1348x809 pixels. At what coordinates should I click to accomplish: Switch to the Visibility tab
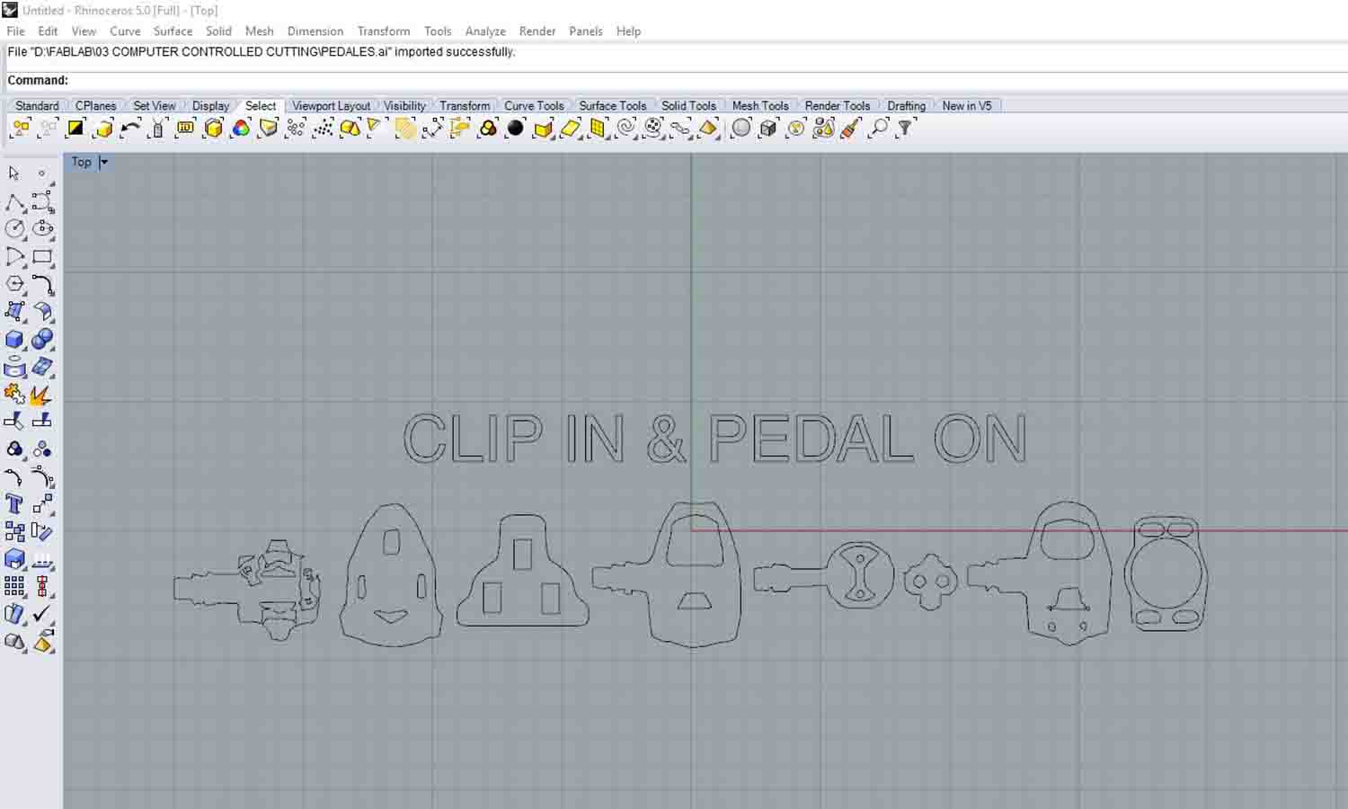(404, 105)
